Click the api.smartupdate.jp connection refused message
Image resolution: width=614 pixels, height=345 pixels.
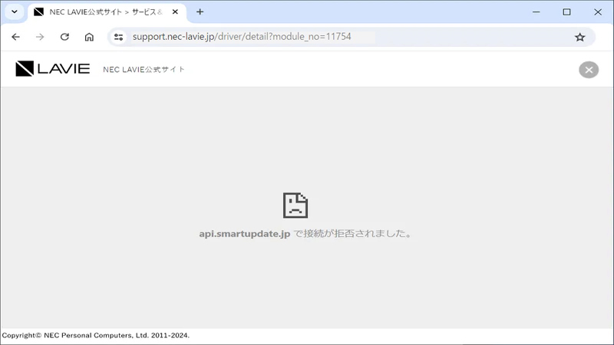click(305, 234)
